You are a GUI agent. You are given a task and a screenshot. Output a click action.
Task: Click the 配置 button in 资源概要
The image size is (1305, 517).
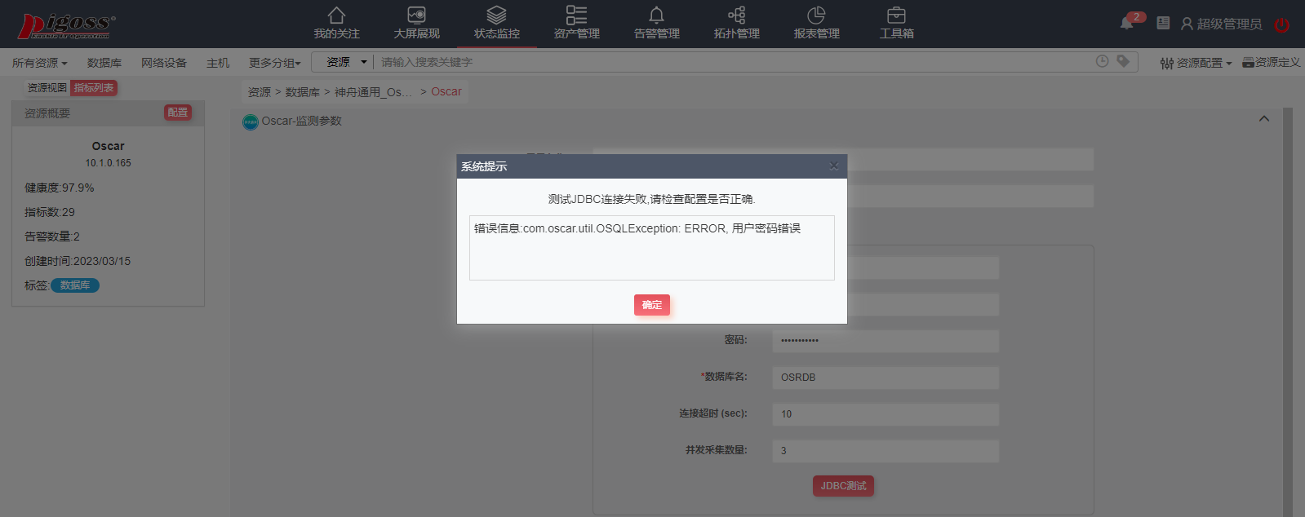[x=178, y=113]
